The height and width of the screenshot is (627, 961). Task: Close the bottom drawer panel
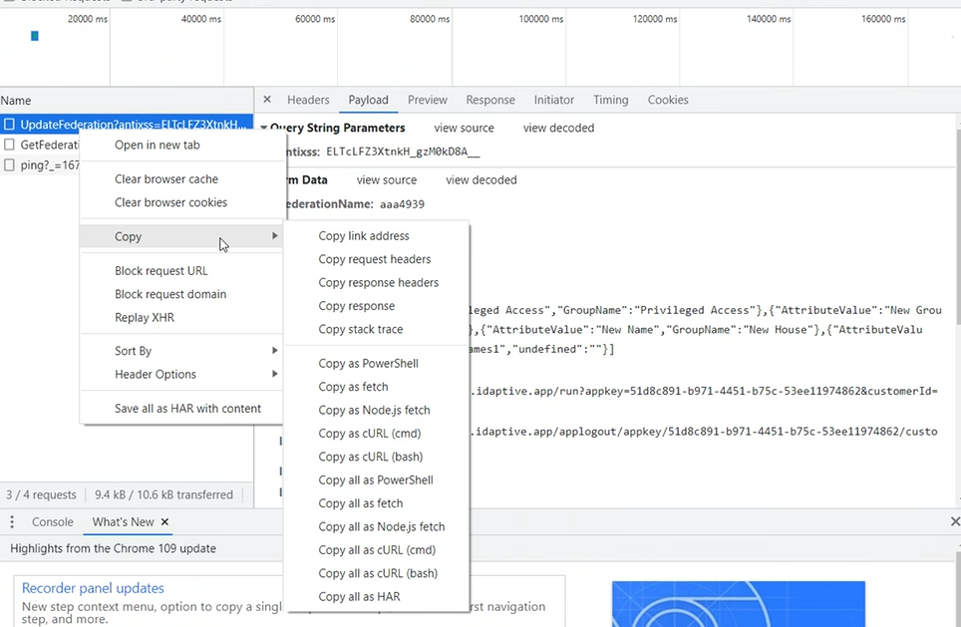(x=954, y=521)
